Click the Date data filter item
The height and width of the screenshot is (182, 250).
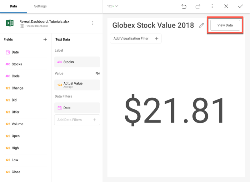click(x=77, y=108)
